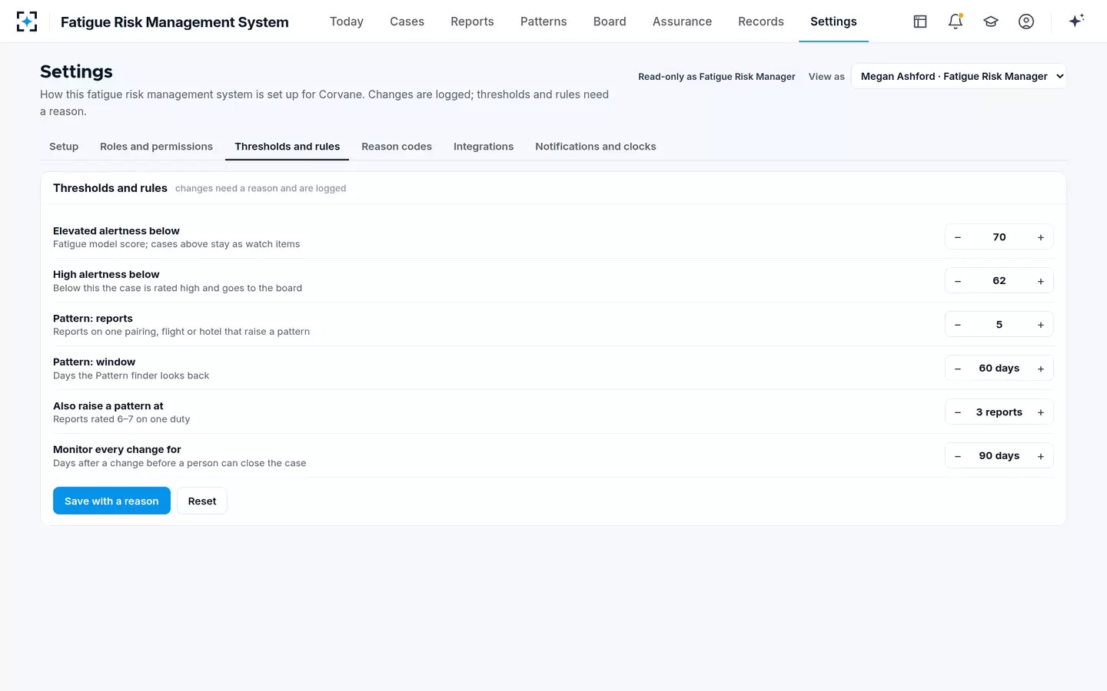Screen dimensions: 1107x691
Task: Open notifications bell icon
Action: 956,21
